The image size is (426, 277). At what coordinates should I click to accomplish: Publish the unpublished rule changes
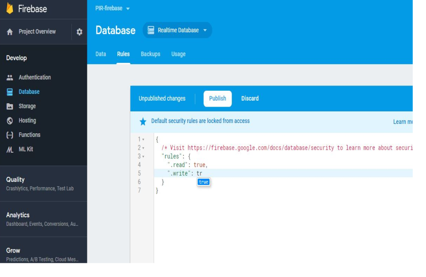218,98
